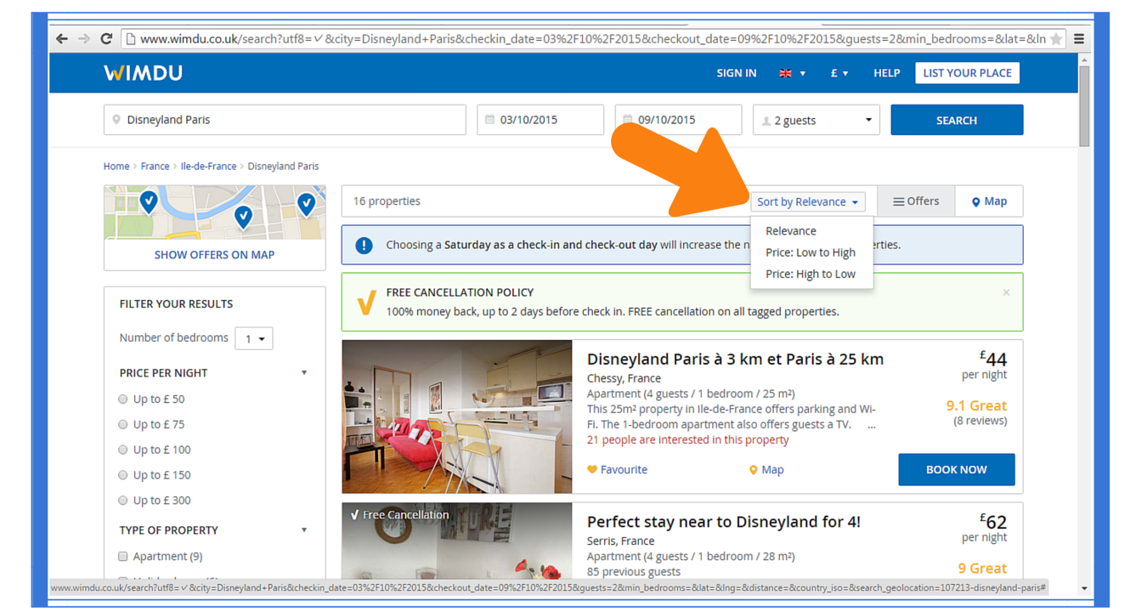This screenshot has height=612, width=1147.
Task: Click the scrollbar down arrow
Action: click(x=1084, y=588)
